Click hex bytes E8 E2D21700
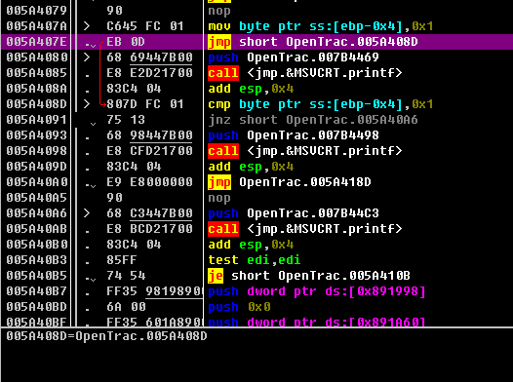Screen dimensions: 513x382 pos(149,73)
